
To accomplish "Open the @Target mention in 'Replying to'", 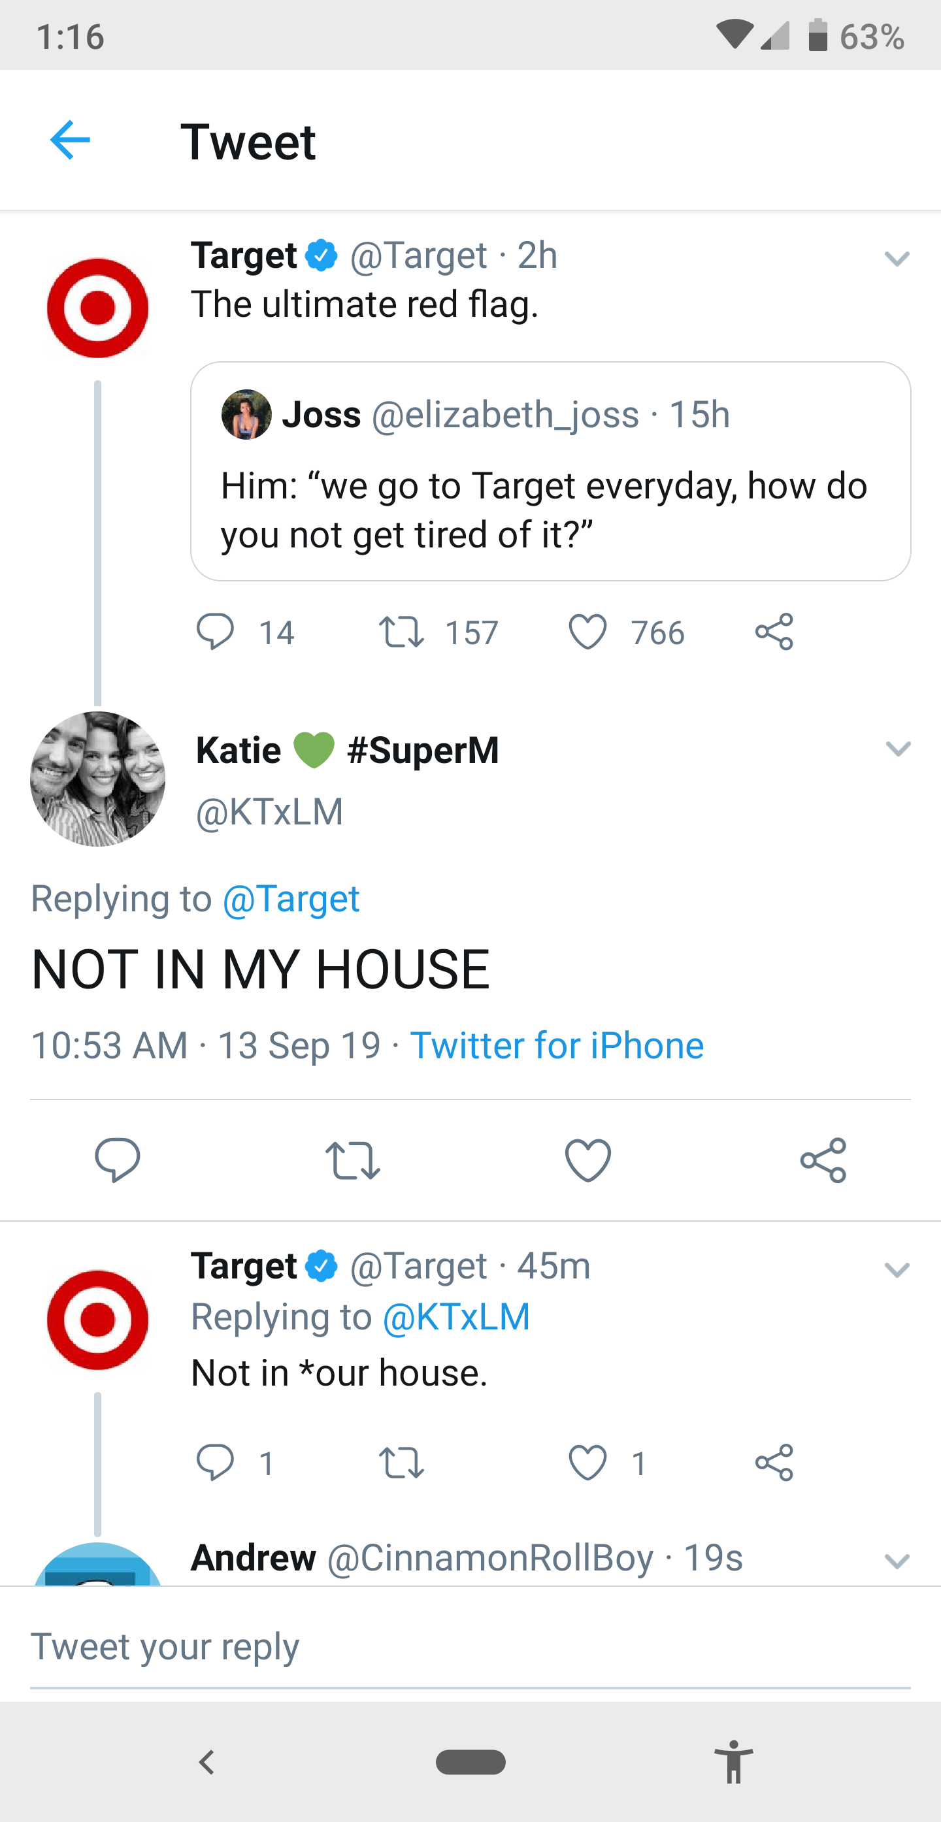I will point(291,899).
